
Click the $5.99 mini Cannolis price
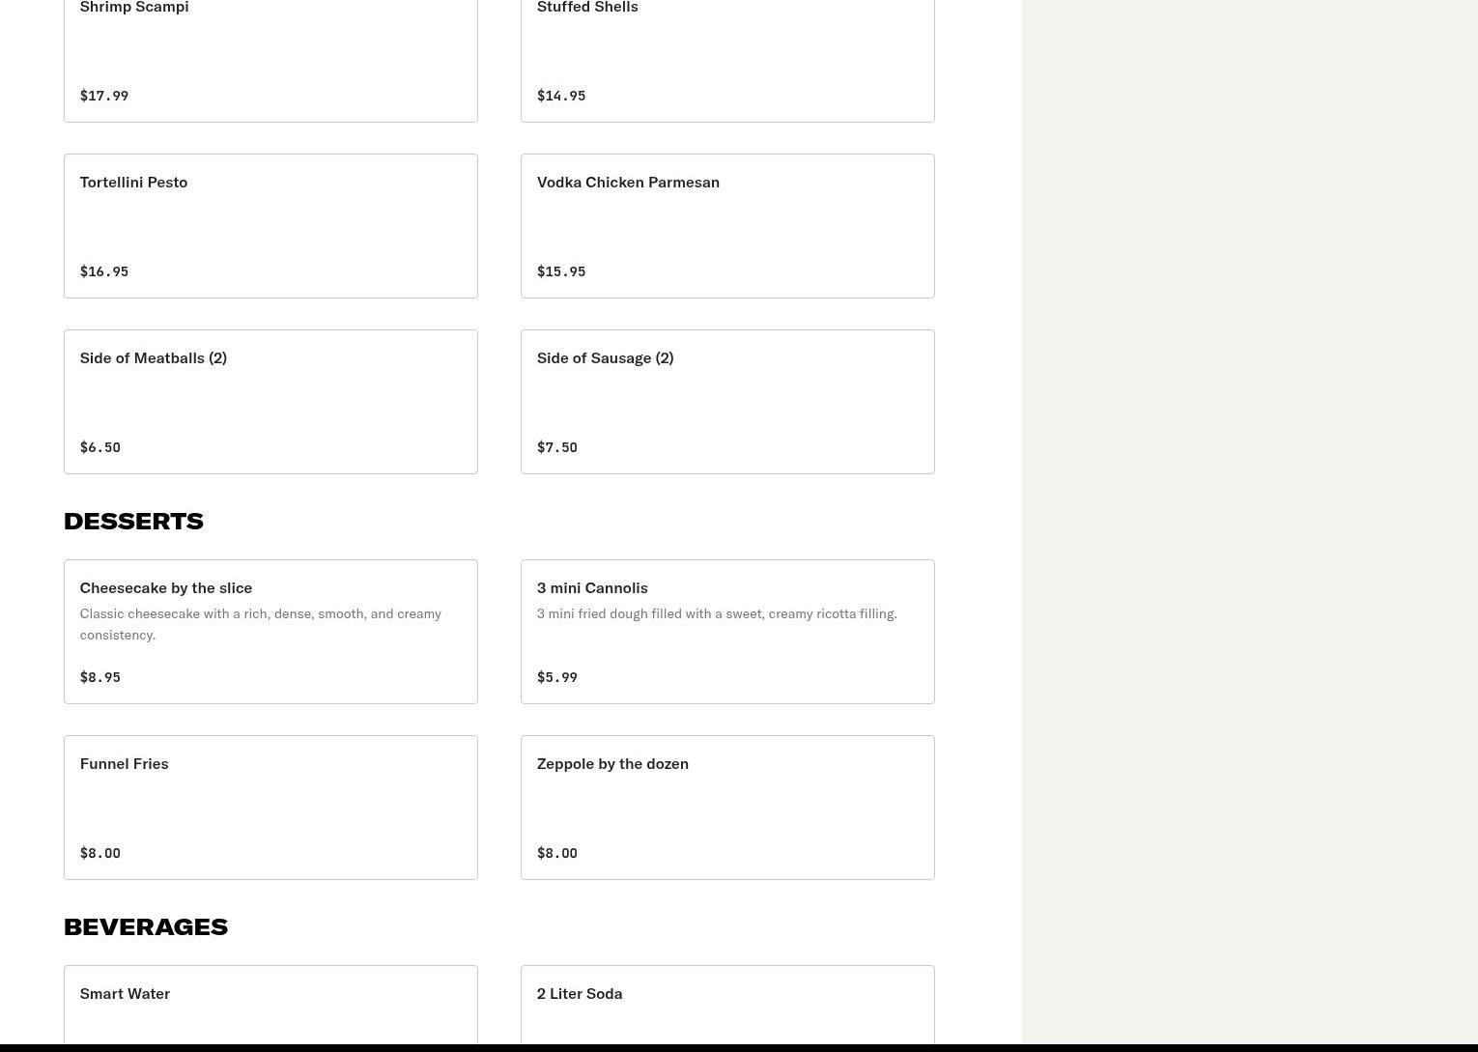point(557,677)
